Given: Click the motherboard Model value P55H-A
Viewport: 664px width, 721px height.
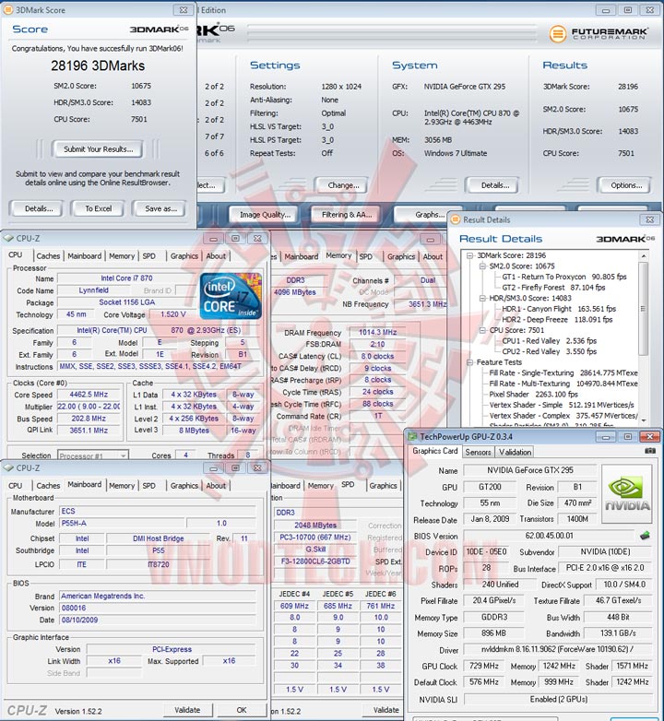Looking at the screenshot, I should tap(122, 524).
